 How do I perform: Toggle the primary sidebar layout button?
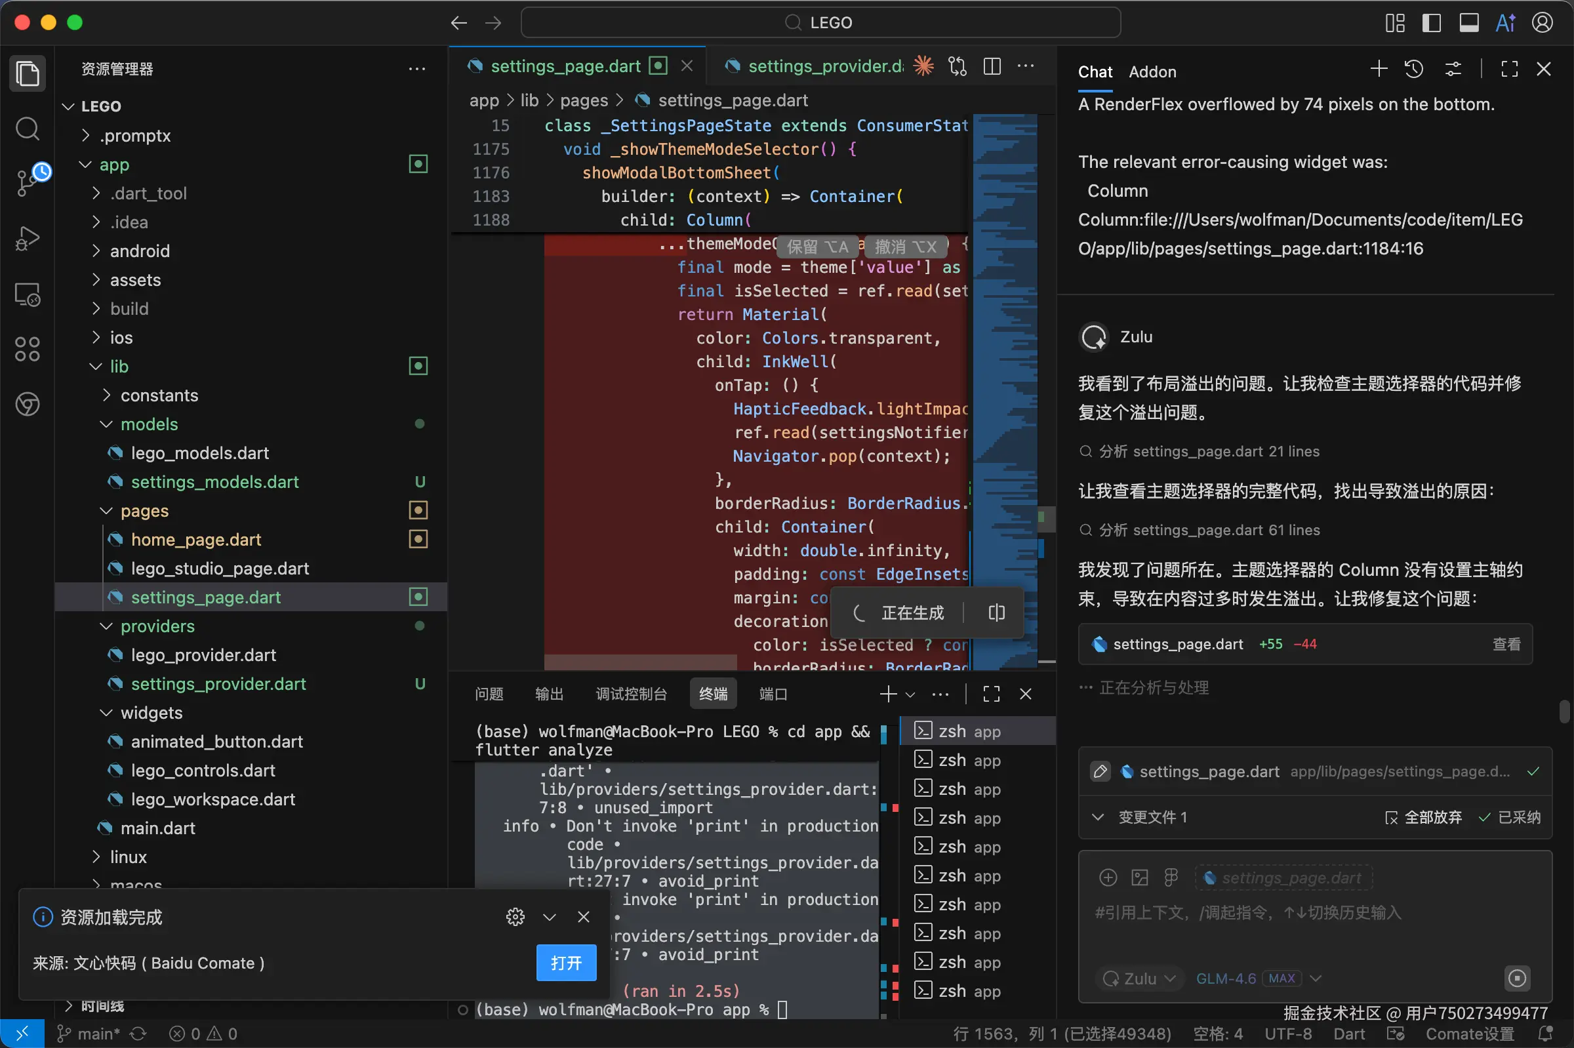click(1431, 23)
